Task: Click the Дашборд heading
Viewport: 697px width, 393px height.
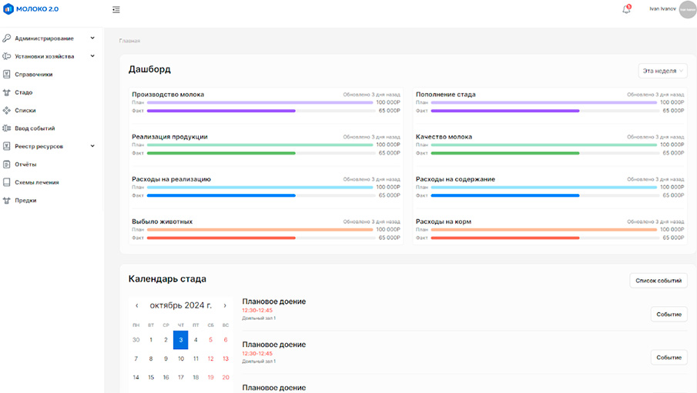Action: pyautogui.click(x=149, y=69)
